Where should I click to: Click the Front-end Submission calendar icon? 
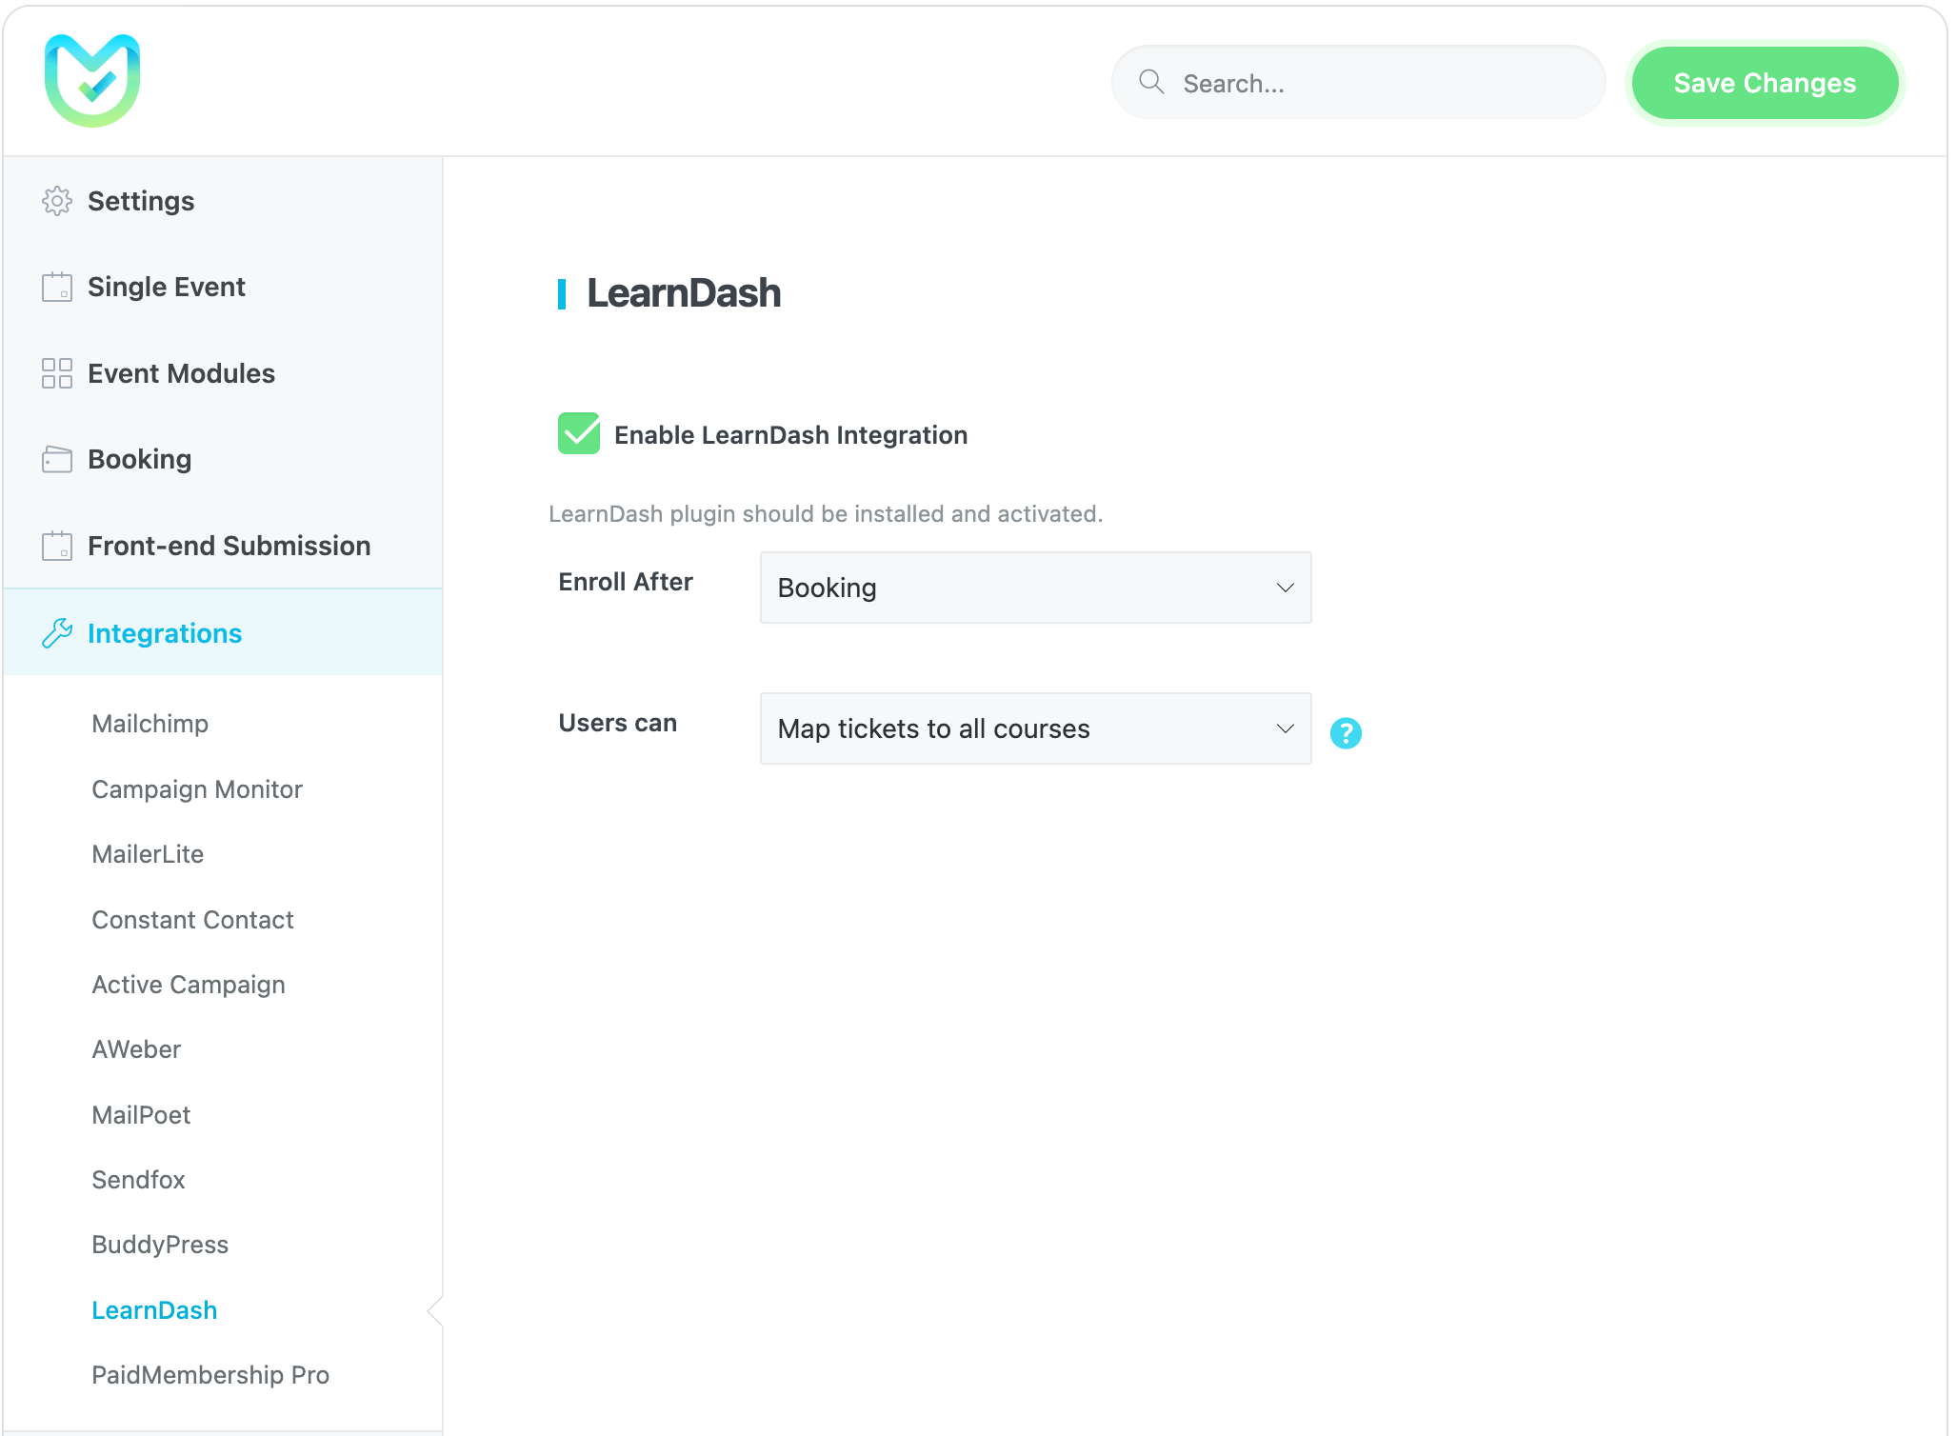point(57,546)
